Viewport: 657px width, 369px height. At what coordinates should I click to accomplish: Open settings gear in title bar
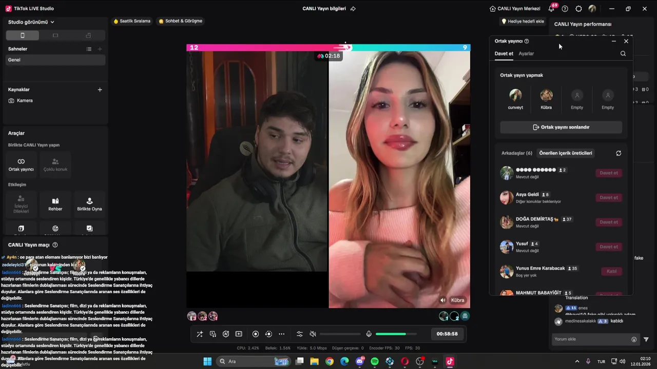tap(578, 9)
